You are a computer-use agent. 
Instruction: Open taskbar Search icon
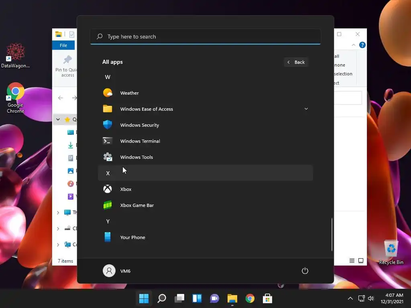click(x=162, y=298)
